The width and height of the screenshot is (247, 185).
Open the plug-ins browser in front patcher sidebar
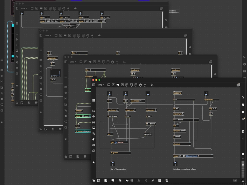point(94,139)
